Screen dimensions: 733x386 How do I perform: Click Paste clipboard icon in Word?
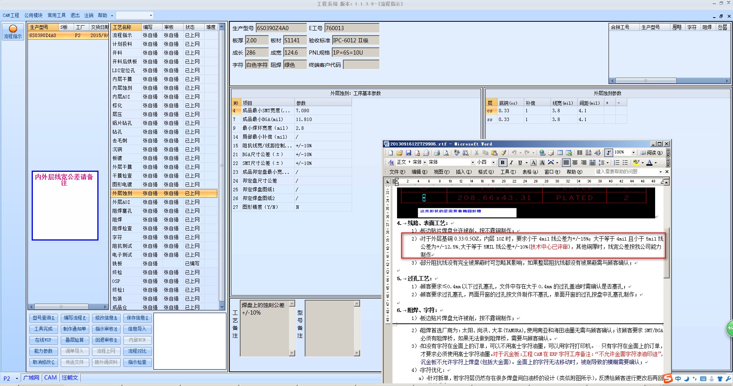[x=494, y=153]
